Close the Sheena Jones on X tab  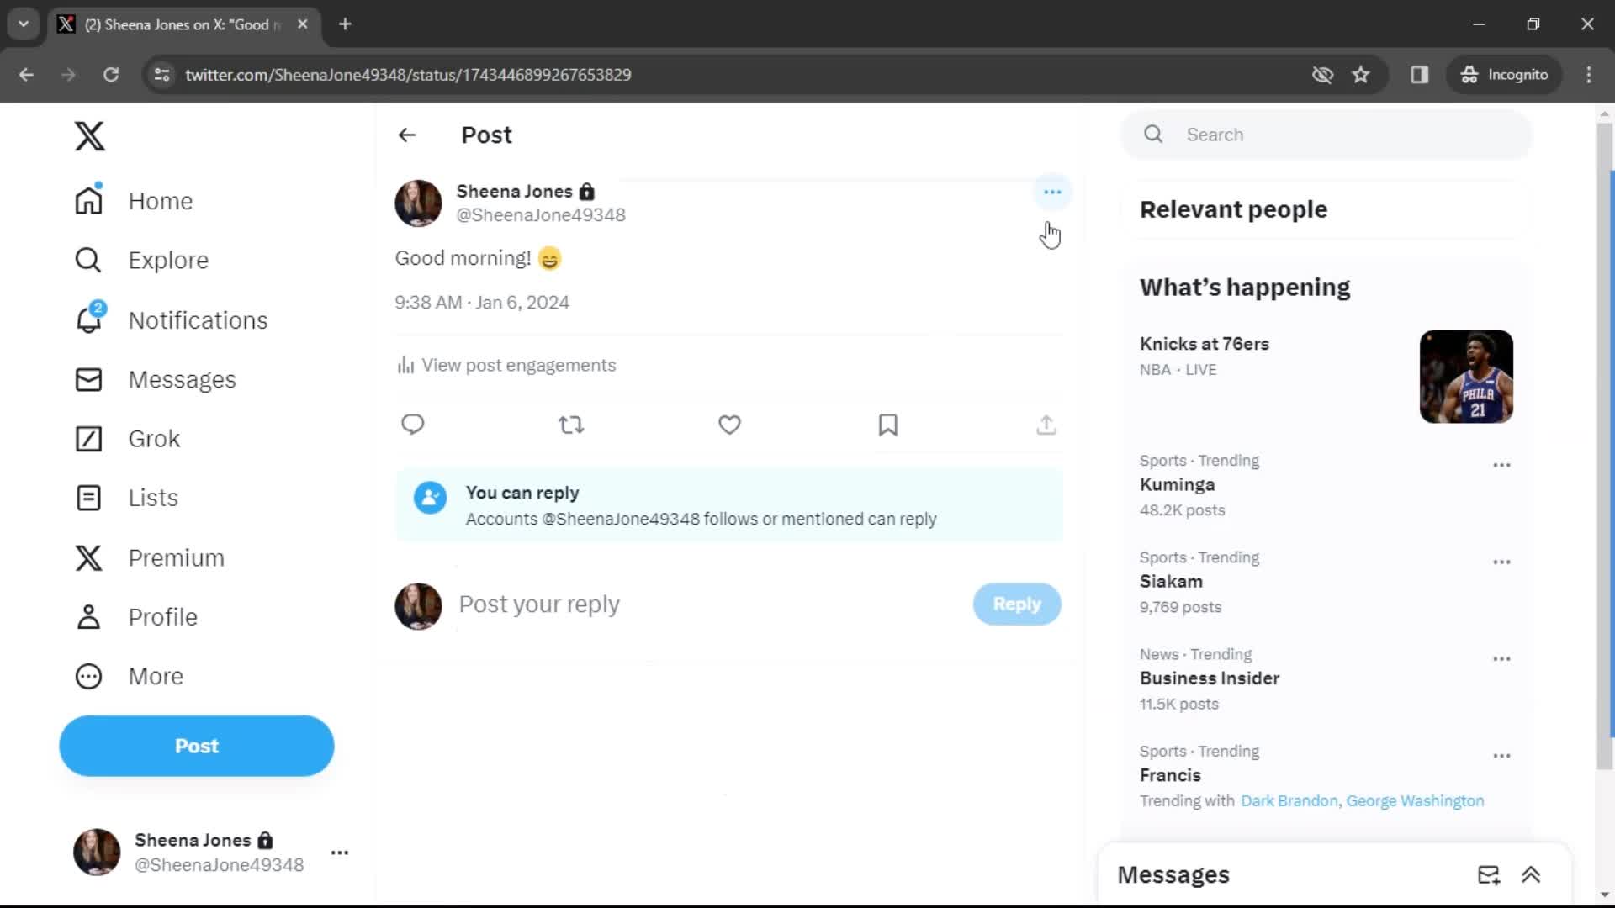(x=303, y=24)
